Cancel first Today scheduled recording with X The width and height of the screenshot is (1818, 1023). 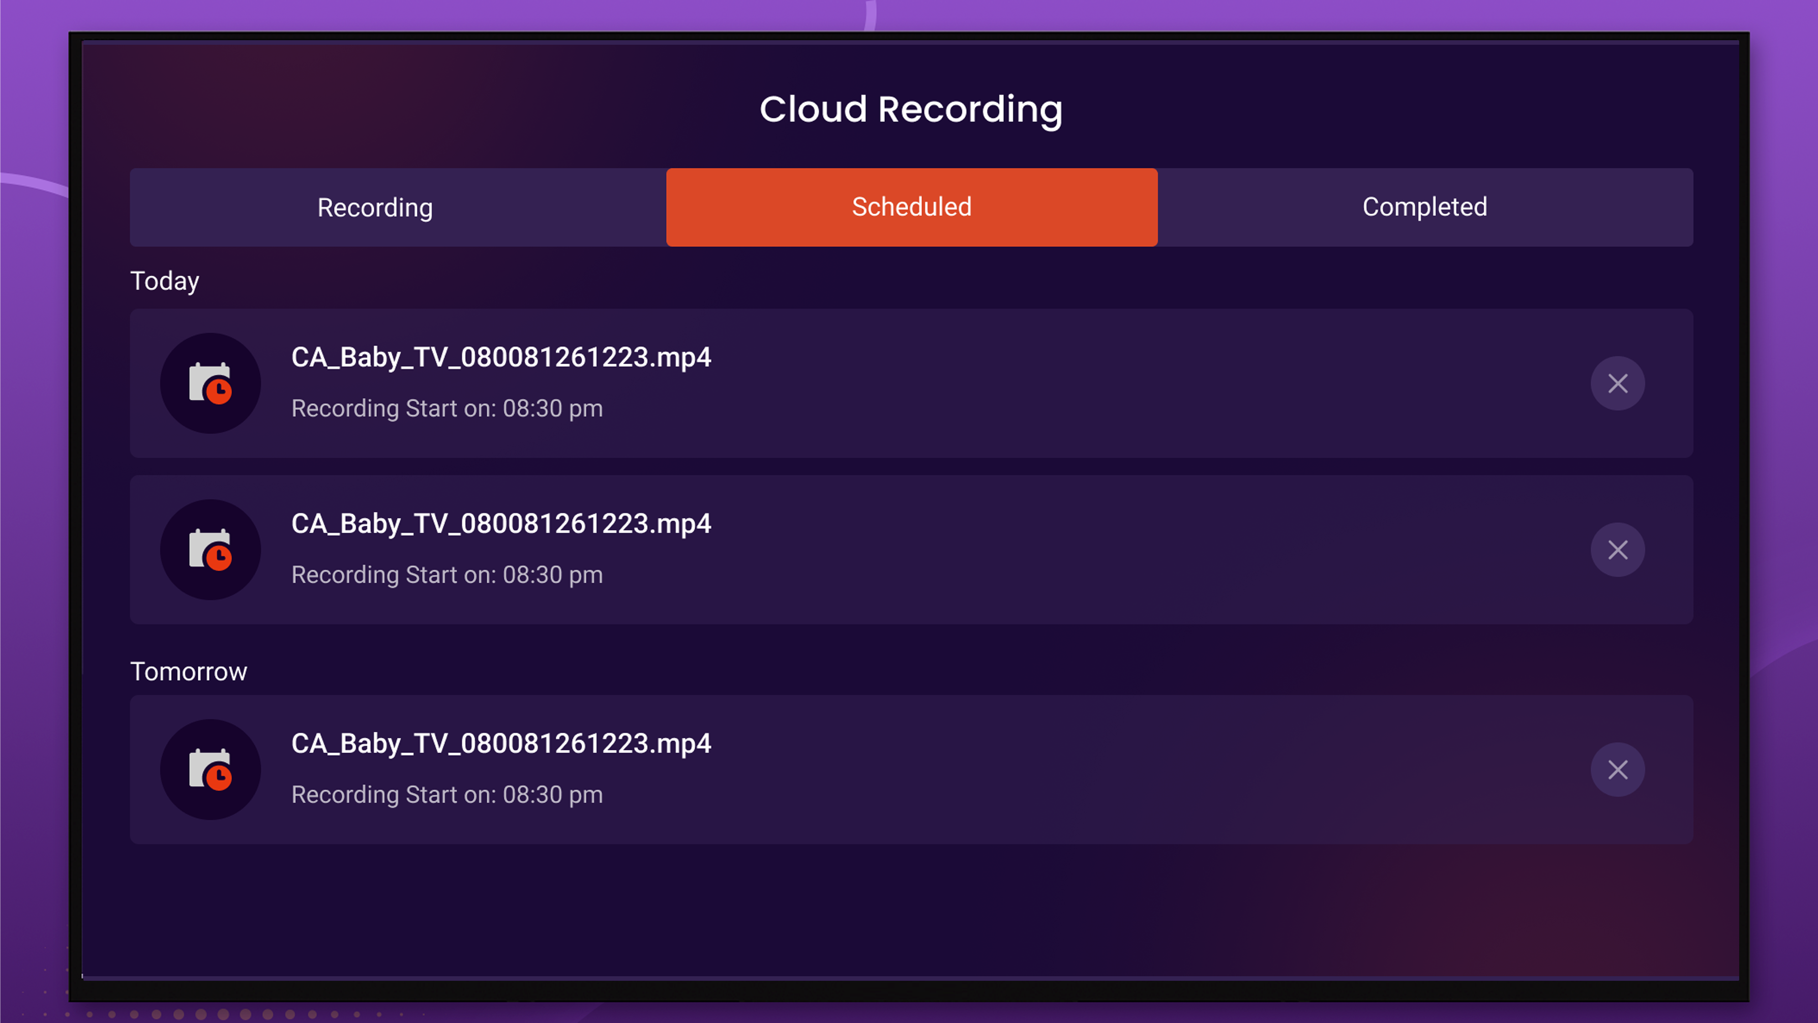coord(1617,384)
